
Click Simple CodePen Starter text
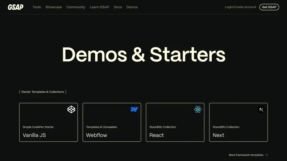pyautogui.click(x=38, y=127)
